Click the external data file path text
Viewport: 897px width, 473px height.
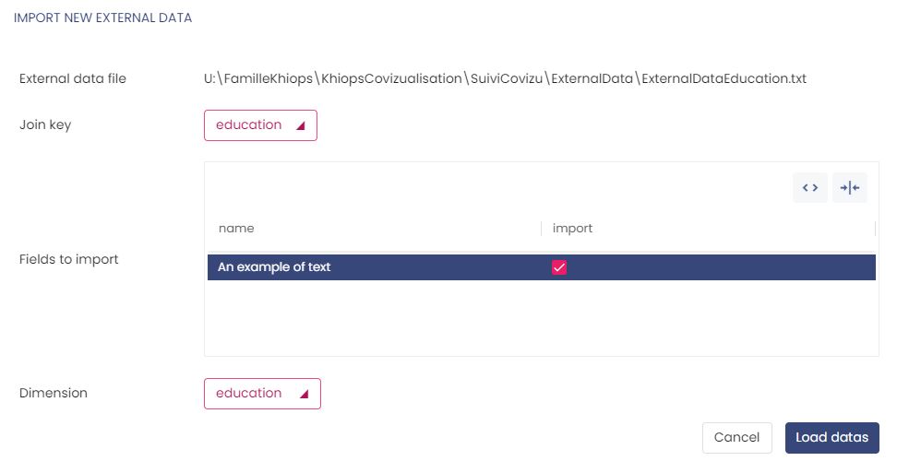pos(505,78)
